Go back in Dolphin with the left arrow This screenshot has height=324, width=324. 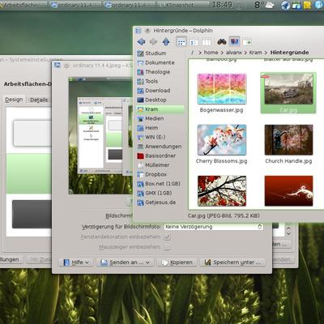[x=141, y=42]
